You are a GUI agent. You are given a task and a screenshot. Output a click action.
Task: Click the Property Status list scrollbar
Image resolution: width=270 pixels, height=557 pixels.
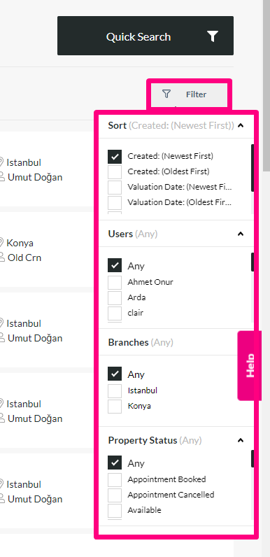coord(253,458)
